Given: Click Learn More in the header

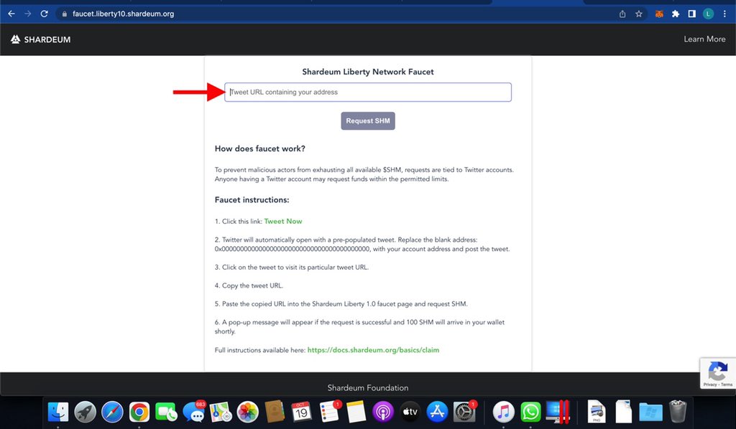Looking at the screenshot, I should 704,39.
